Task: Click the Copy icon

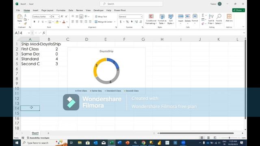Action: [x=25, y=19]
